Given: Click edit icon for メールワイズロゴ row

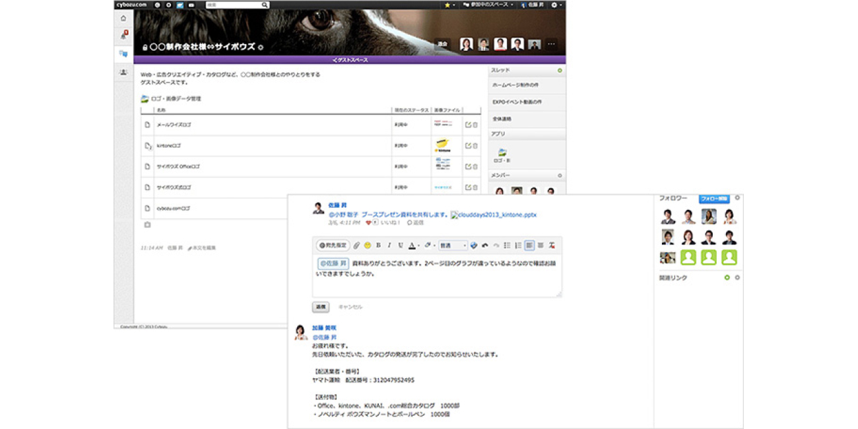Looking at the screenshot, I should click(468, 125).
